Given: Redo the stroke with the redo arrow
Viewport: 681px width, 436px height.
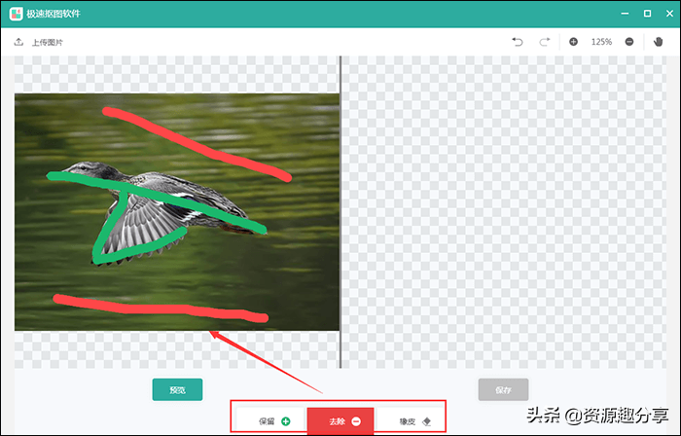Looking at the screenshot, I should point(544,42).
